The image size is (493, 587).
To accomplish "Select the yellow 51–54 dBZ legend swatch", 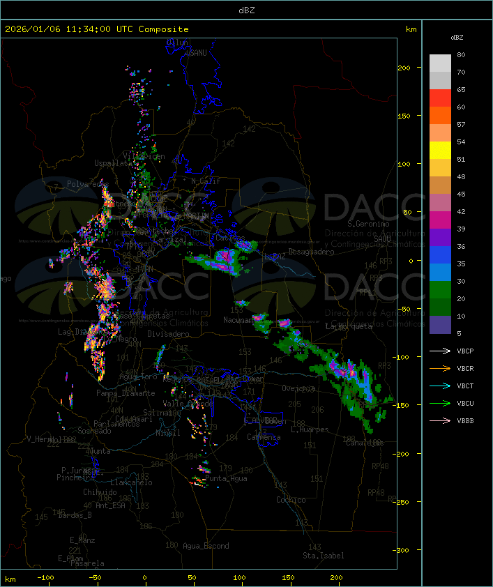I will pos(440,151).
